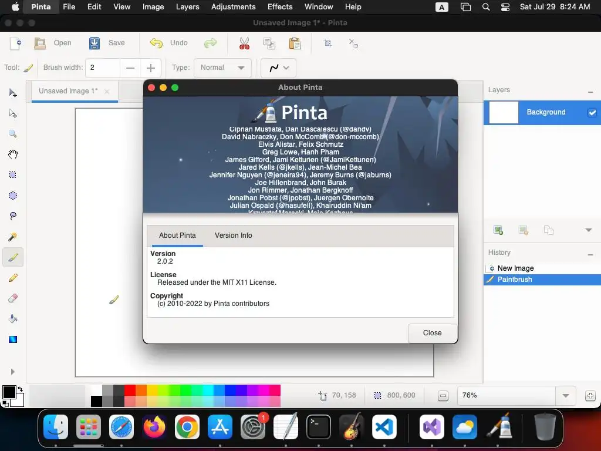The width and height of the screenshot is (601, 451).
Task: Click the Delete Layer icon in Layers panel
Action: point(523,230)
